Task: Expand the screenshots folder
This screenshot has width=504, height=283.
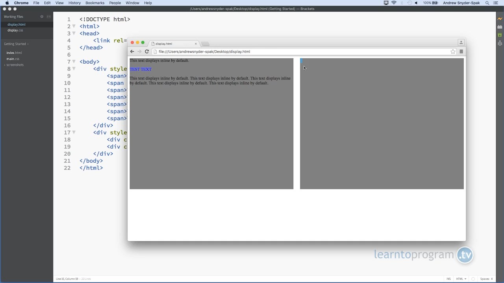Action: point(14,65)
